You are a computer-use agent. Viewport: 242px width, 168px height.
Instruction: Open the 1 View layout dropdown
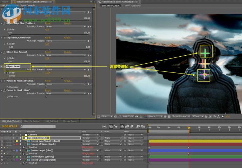(x=197, y=117)
